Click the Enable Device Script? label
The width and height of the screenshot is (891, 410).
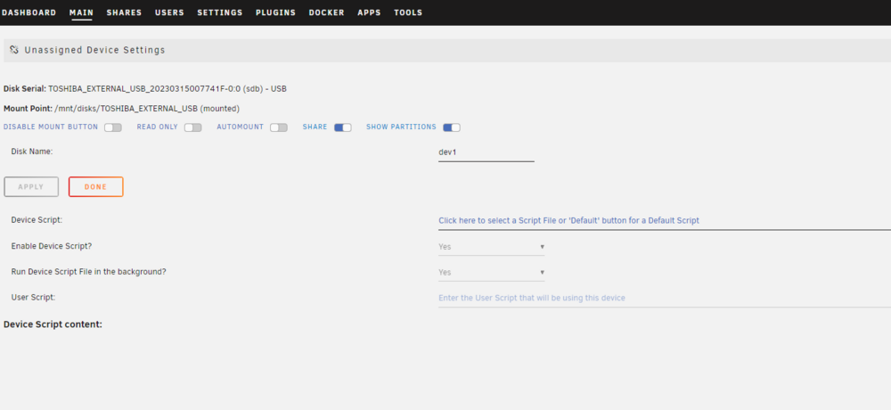point(53,246)
